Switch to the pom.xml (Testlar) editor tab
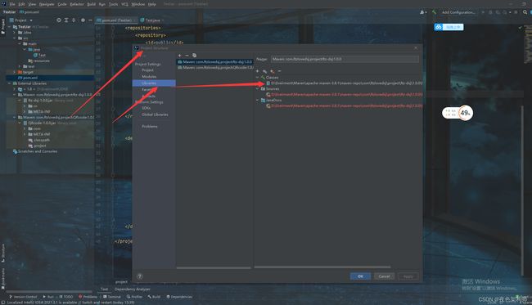This screenshot has width=532, height=305. [116, 20]
